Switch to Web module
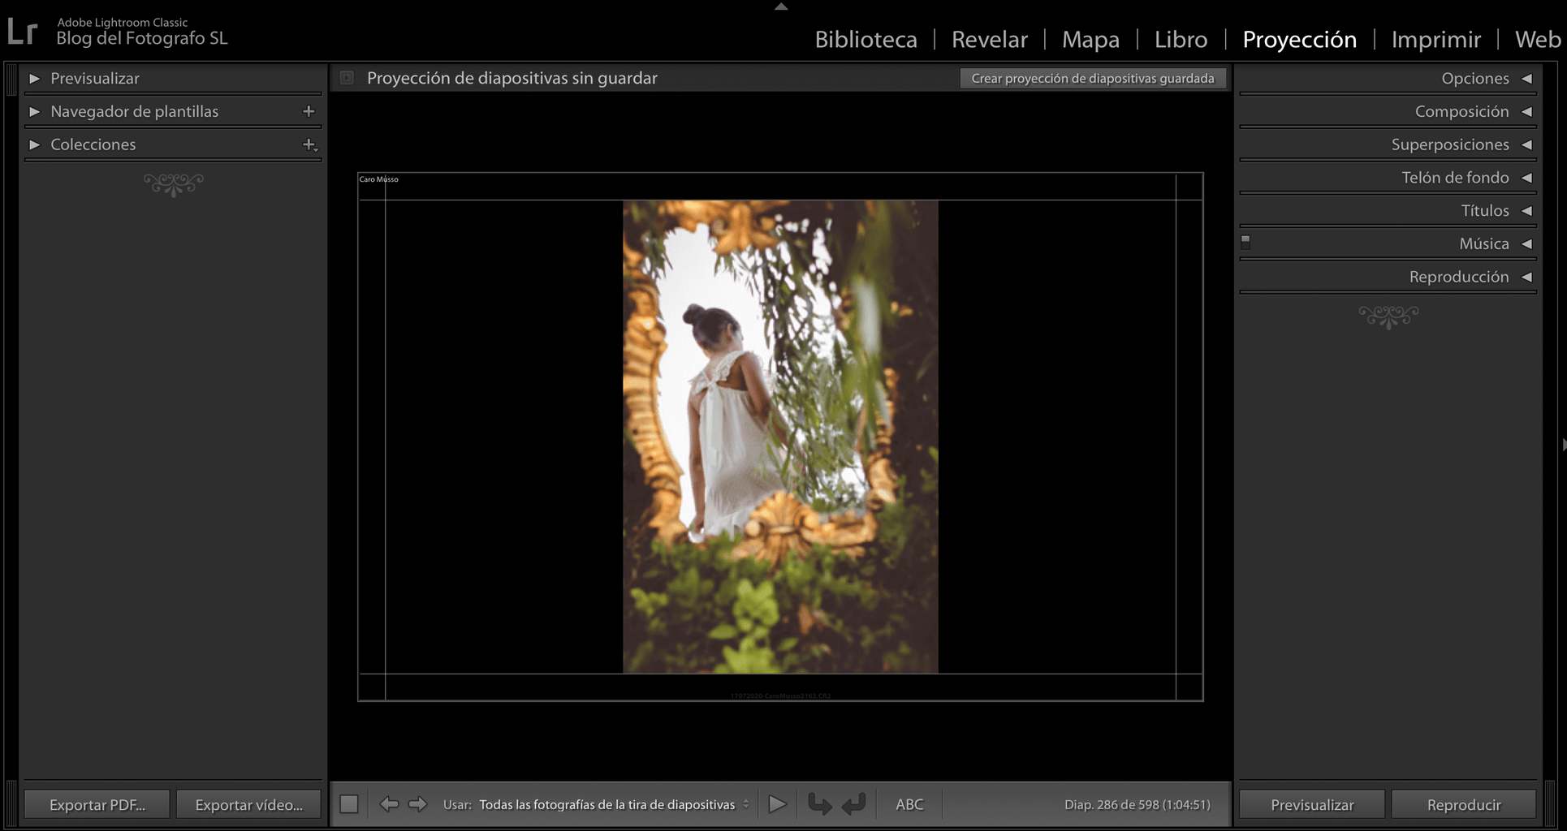 point(1538,39)
